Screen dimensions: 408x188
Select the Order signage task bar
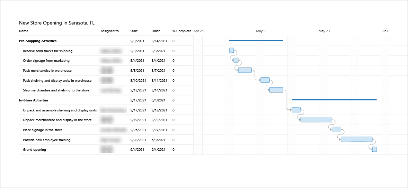point(236,60)
